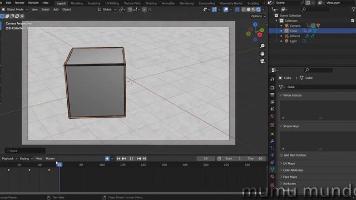Expand the Face Maps panel
The image size is (356, 200).
point(281,177)
